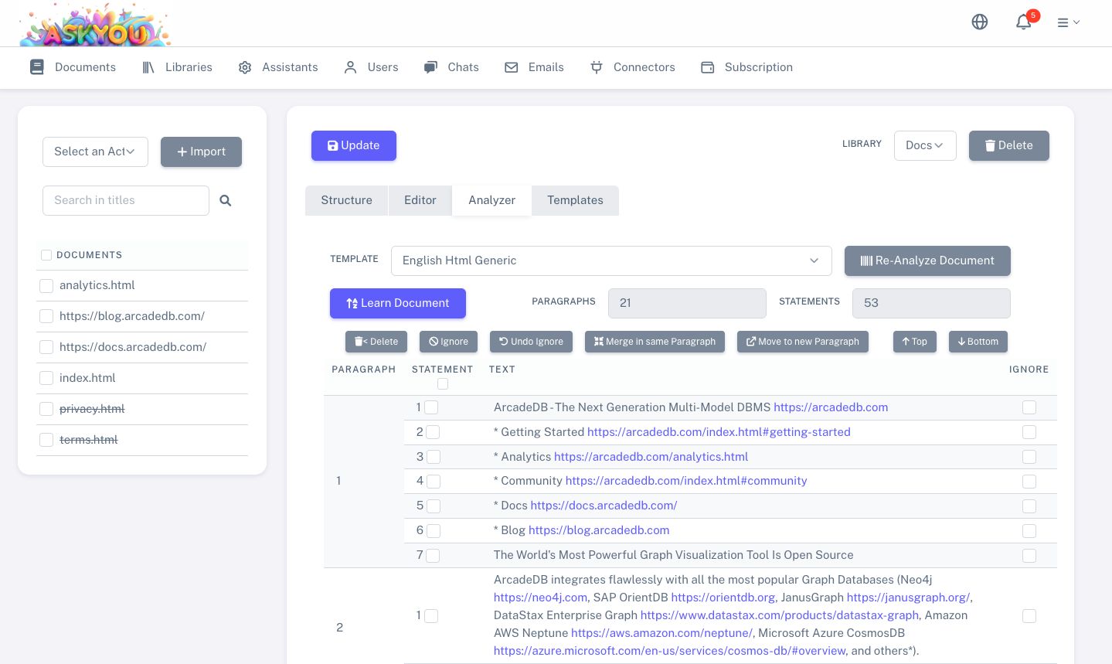
Task: Select statement 1 ArcadeDB checkbox
Action: coord(432,407)
